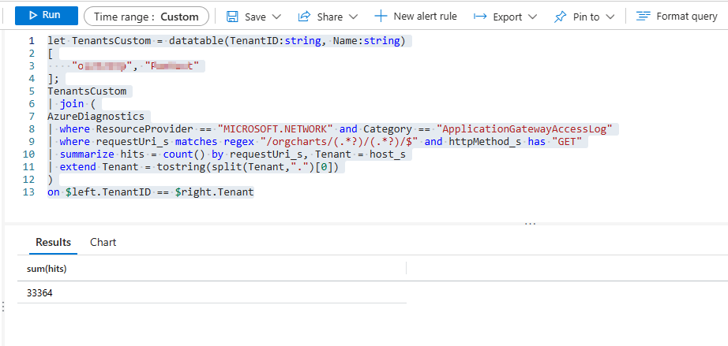Click line number 13 in editor gutter
The image size is (728, 346).
coord(28,192)
